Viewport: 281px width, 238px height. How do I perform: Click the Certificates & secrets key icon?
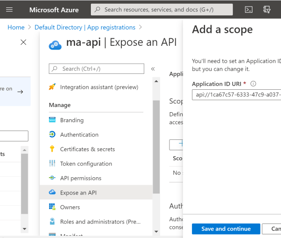pos(52,149)
